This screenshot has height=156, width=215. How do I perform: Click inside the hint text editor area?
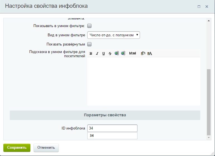[144, 81]
